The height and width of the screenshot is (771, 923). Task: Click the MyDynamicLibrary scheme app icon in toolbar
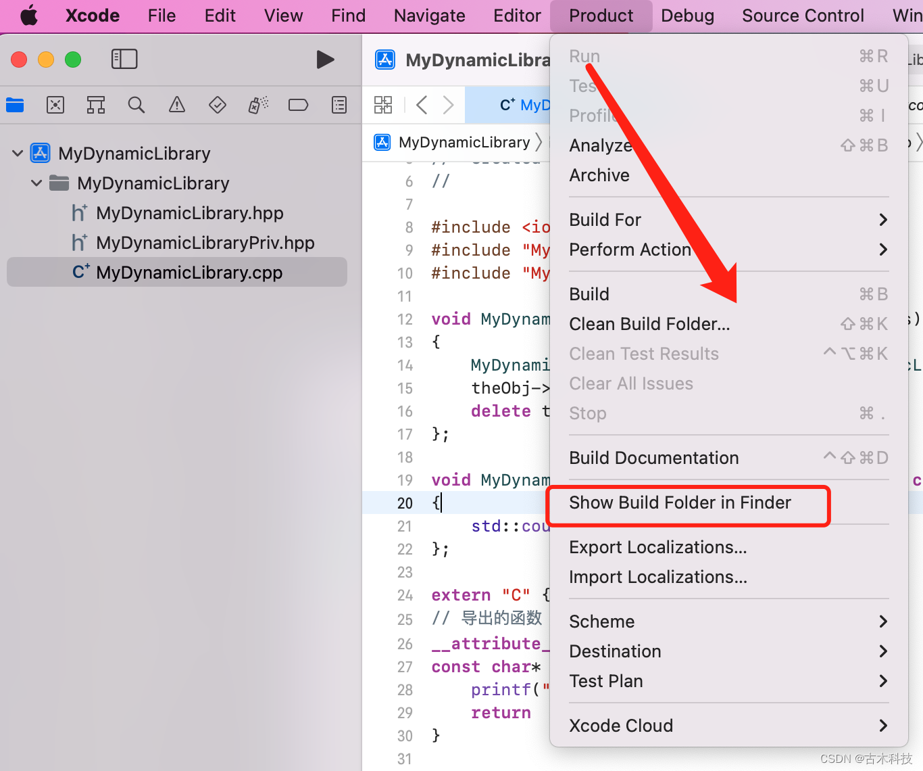coord(385,60)
